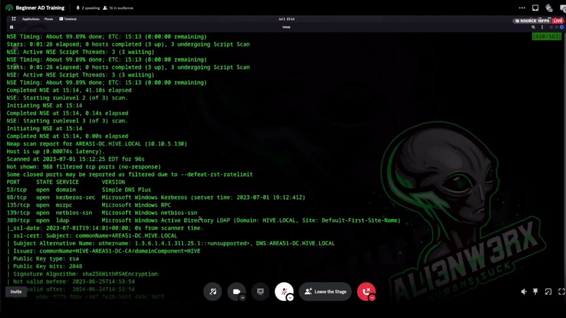
Task: Click the 139/tcp netbios-ssn row
Action: (102, 212)
